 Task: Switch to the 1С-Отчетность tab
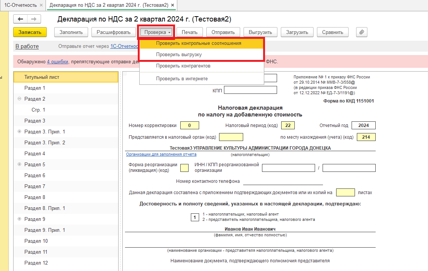[20, 5]
